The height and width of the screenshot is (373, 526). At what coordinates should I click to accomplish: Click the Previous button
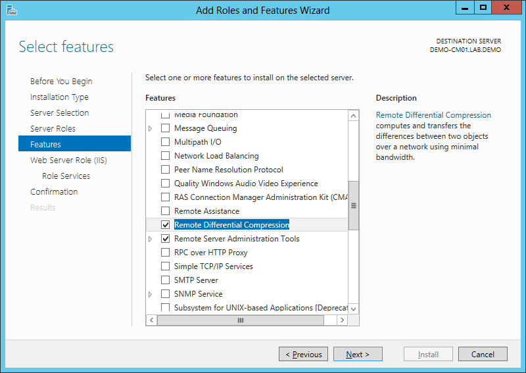[303, 354]
